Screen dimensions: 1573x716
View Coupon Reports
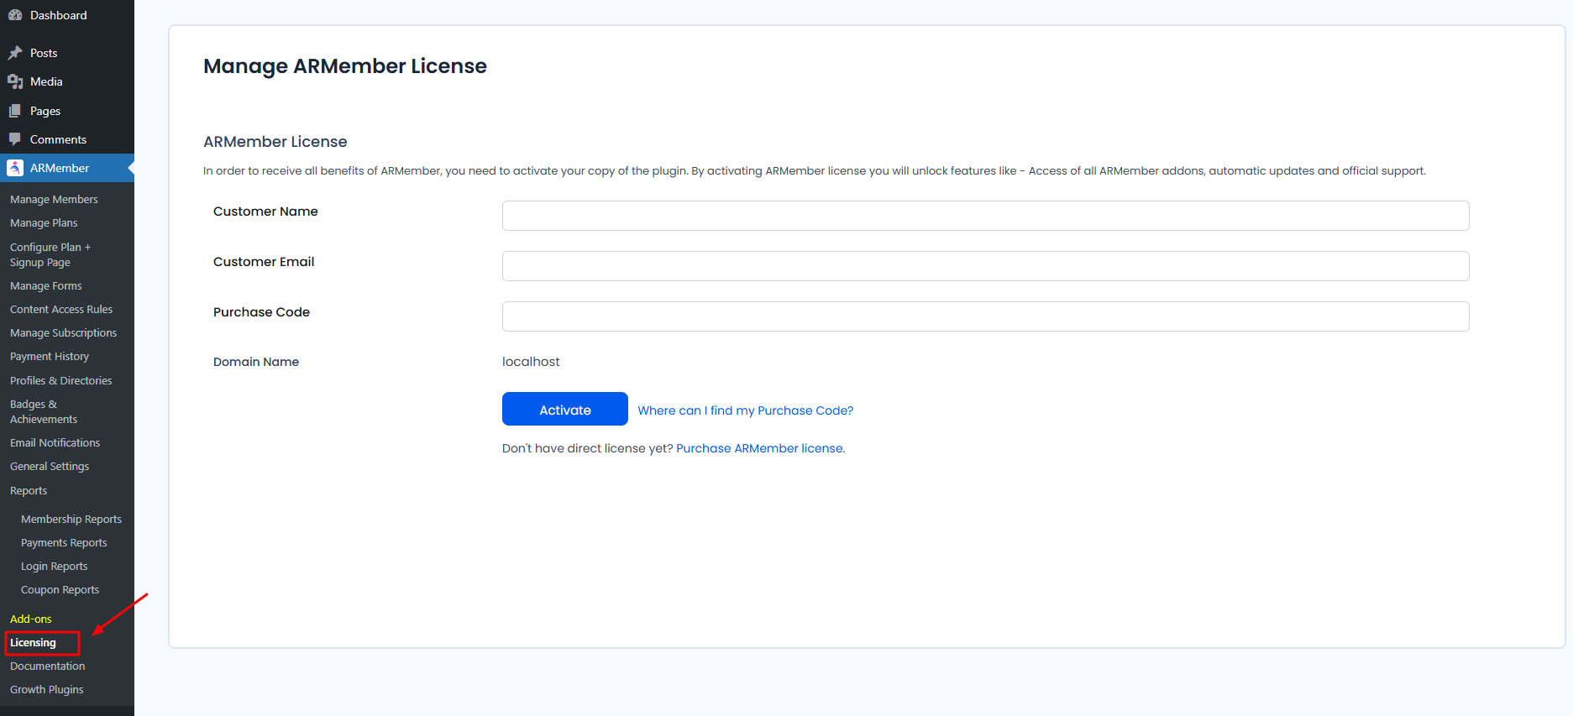coord(60,590)
